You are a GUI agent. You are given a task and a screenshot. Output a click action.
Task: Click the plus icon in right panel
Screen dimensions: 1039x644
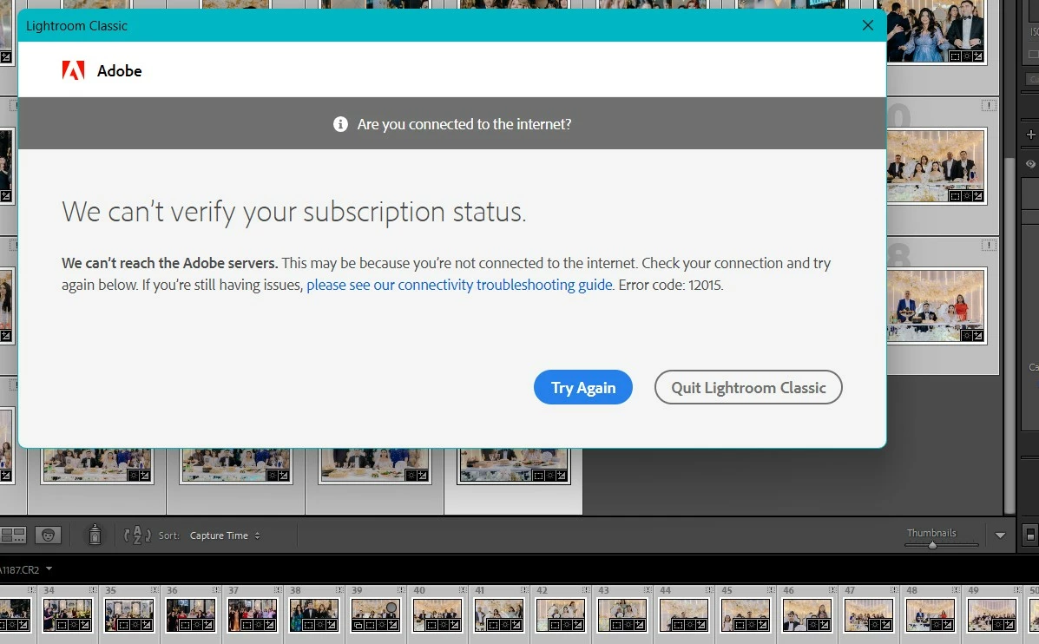click(1030, 135)
